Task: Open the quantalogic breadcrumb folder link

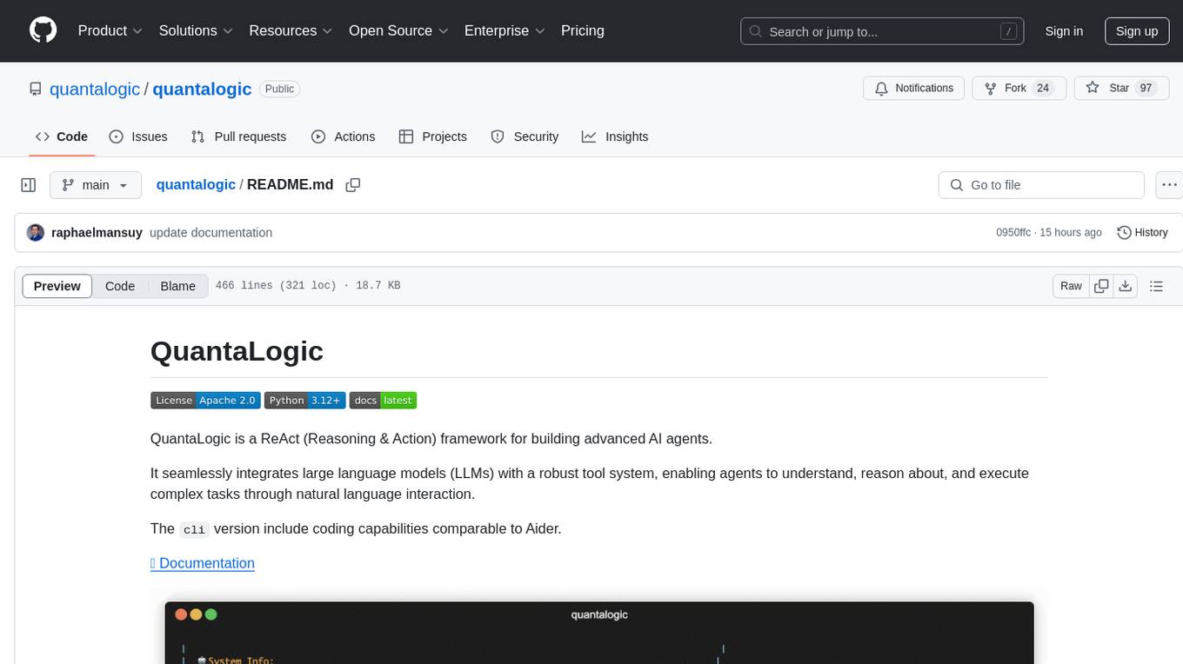Action: pos(196,184)
